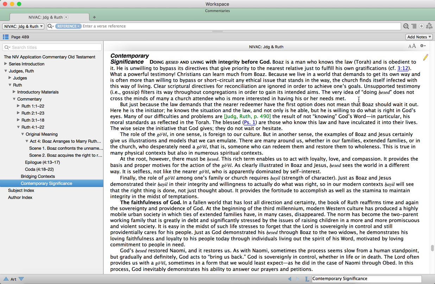Screen dimensions: 435x284
Task: Click the magnifier with tilde search icon
Action: [406, 26]
